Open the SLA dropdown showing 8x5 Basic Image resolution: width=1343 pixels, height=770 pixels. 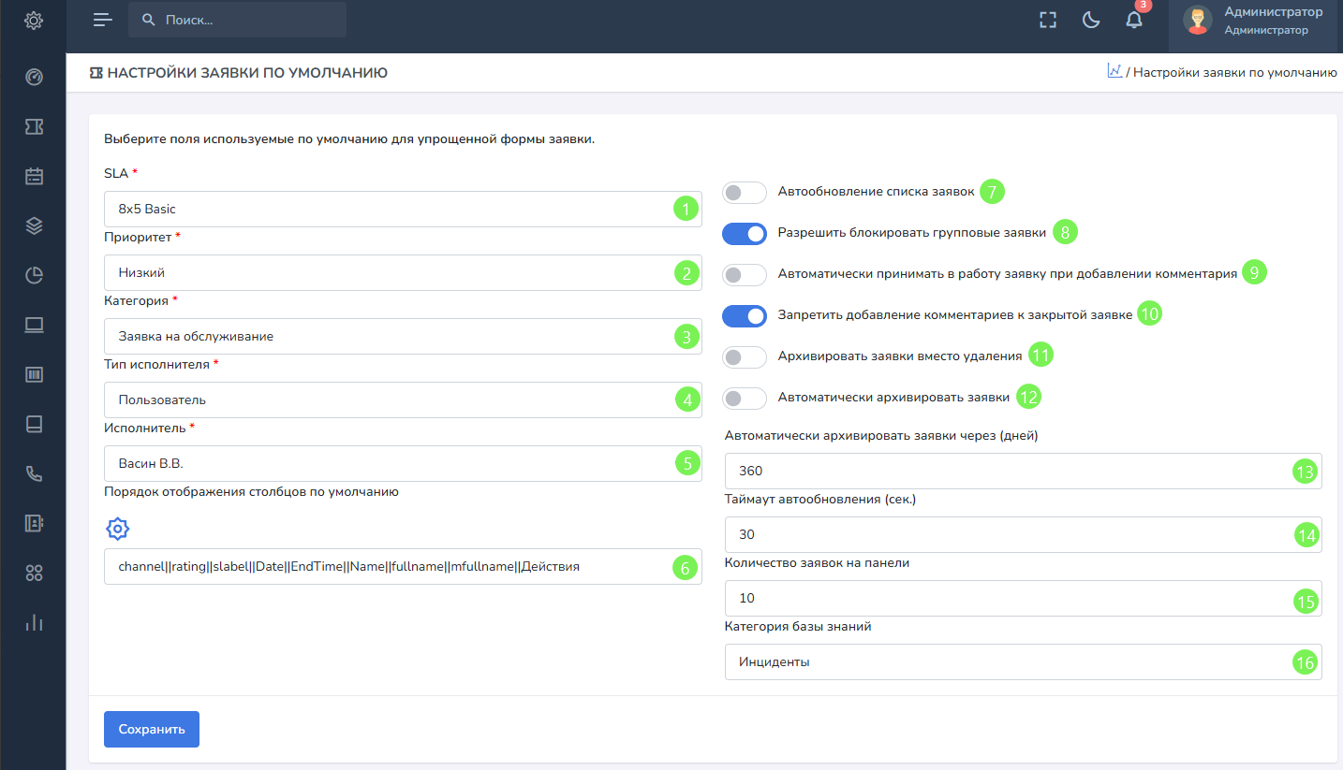(403, 210)
